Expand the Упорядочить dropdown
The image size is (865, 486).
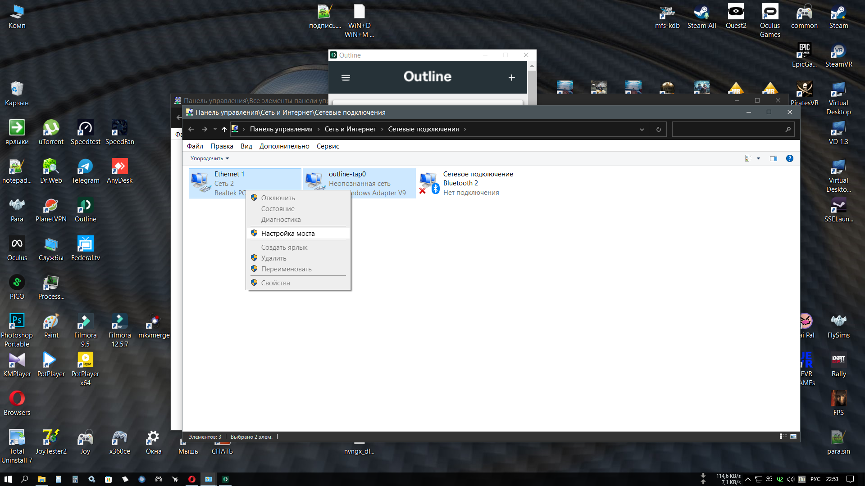click(209, 158)
